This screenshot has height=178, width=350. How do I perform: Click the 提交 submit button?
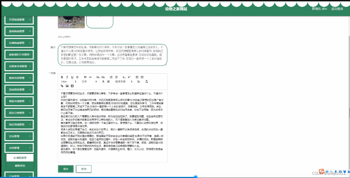[66, 169]
